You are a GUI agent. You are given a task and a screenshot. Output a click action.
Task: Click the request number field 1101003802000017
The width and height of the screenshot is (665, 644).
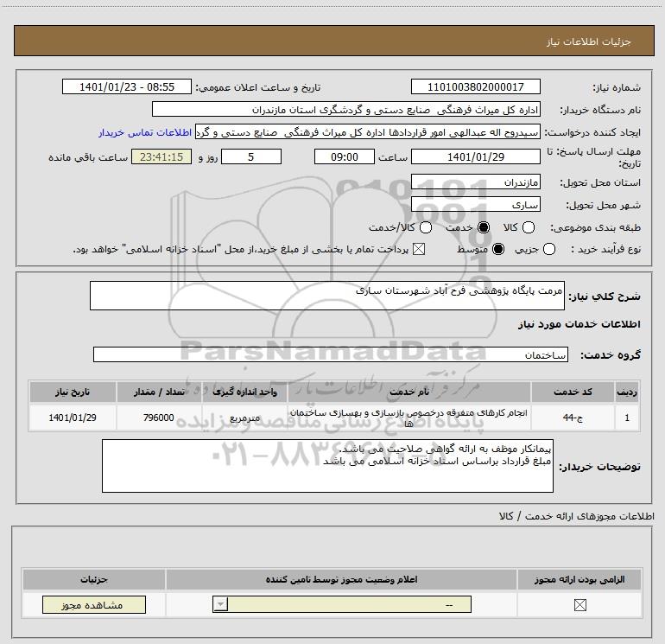475,86
